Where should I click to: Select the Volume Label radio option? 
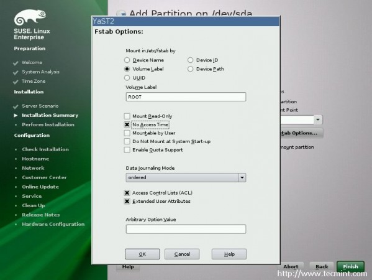click(127, 69)
